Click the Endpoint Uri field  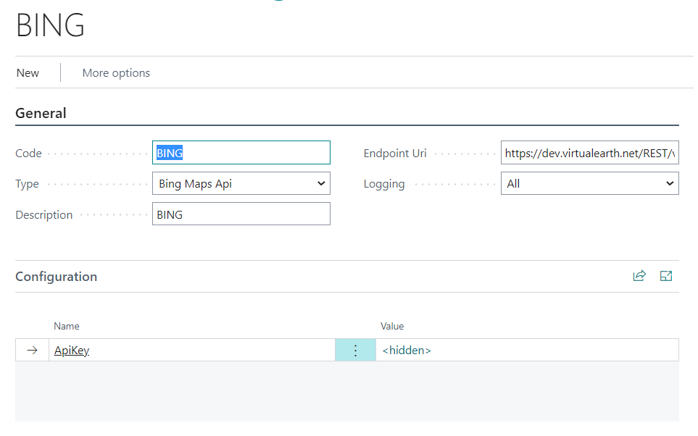pyautogui.click(x=590, y=153)
